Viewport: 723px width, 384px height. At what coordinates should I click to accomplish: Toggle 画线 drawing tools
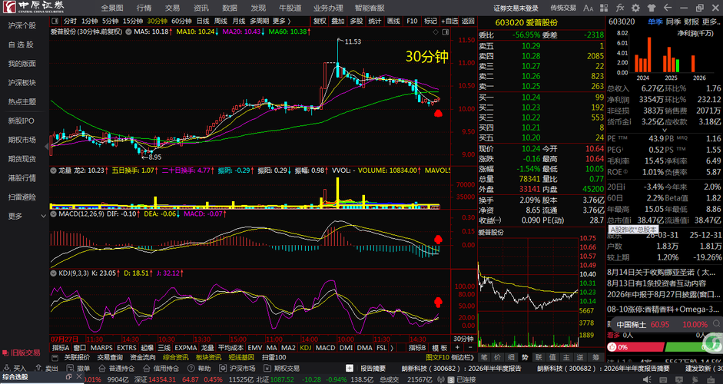[393, 21]
